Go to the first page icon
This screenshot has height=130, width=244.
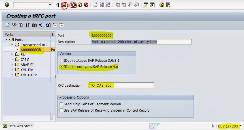click(x=118, y=5)
